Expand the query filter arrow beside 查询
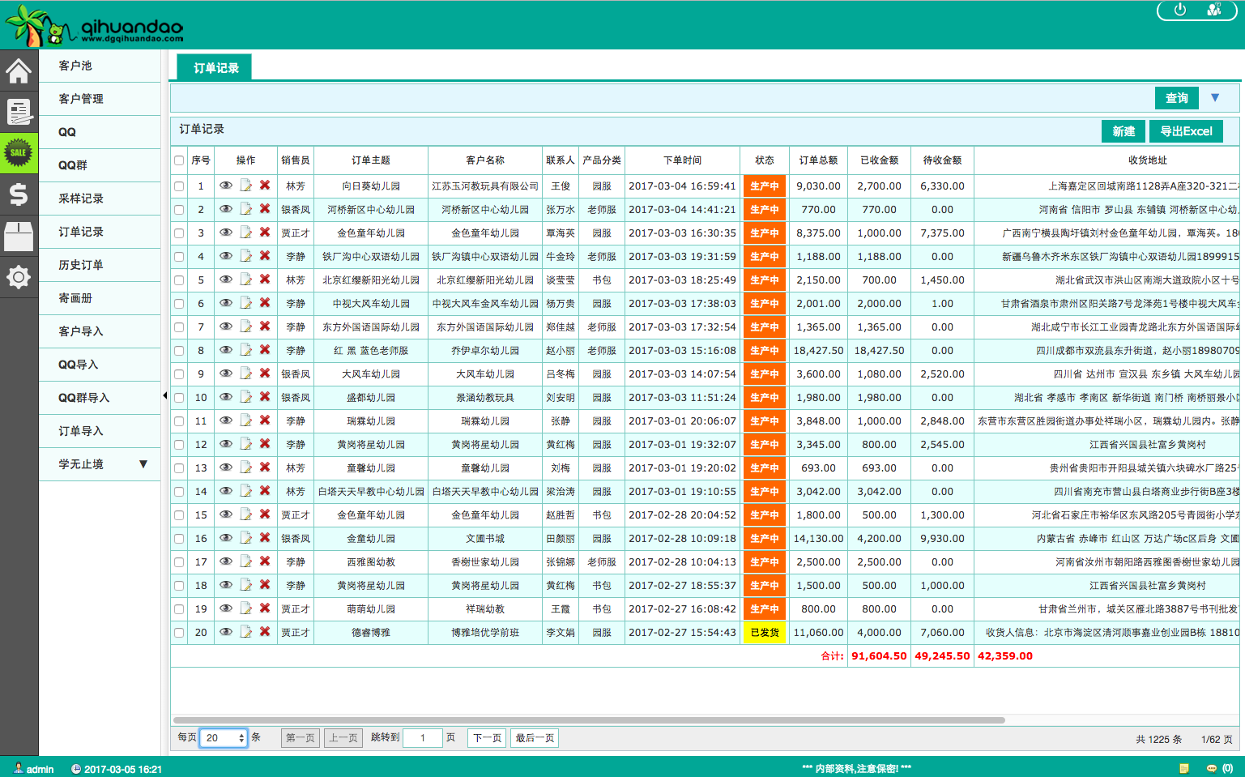 (x=1215, y=98)
